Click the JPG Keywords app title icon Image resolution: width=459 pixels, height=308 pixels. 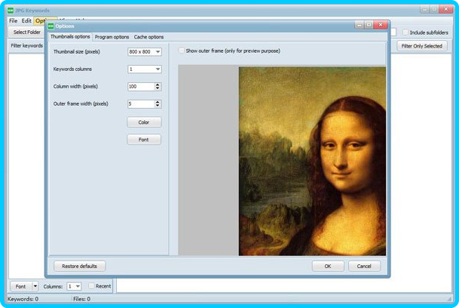pos(11,11)
